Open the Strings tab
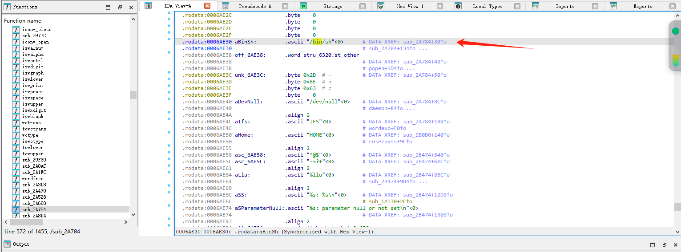The height and width of the screenshot is (252, 681). pyautogui.click(x=333, y=6)
